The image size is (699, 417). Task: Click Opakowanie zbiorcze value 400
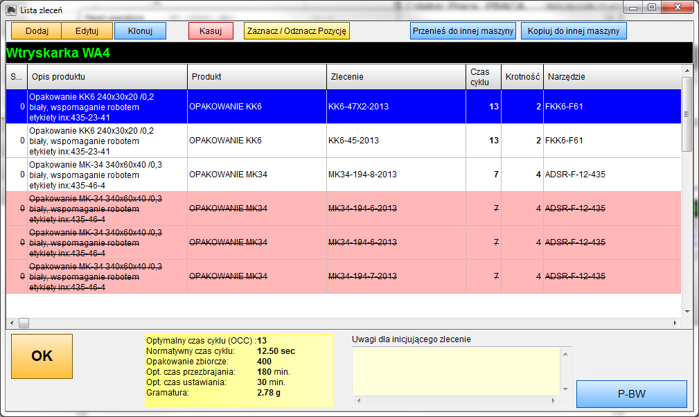pyautogui.click(x=265, y=362)
